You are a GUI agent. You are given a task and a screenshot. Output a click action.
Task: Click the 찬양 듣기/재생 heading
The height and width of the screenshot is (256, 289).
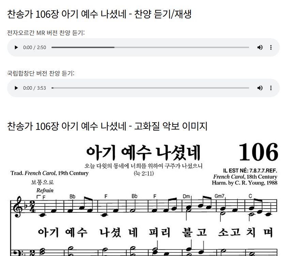click(x=100, y=14)
